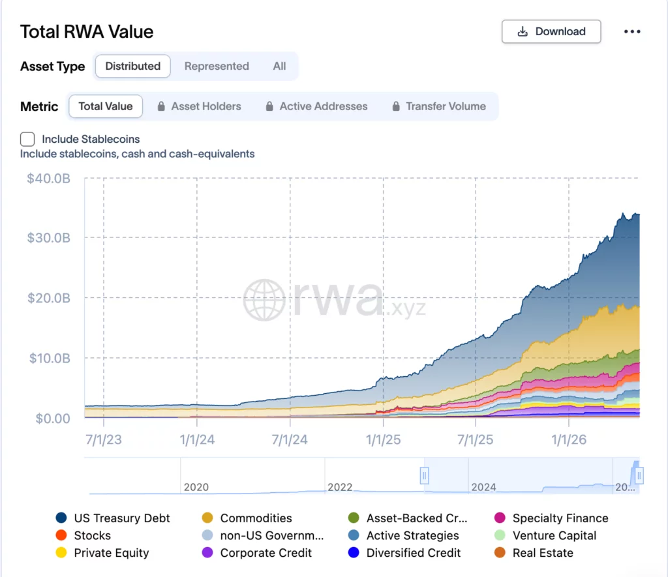Click the 1/1/26 x-axis label
The width and height of the screenshot is (668, 577).
(569, 439)
